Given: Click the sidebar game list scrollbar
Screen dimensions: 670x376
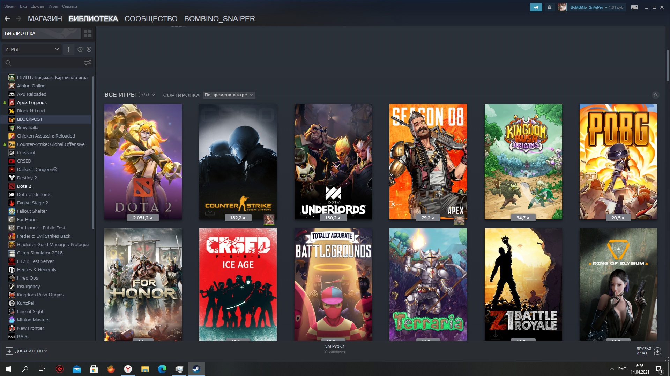Looking at the screenshot, I should [93, 152].
